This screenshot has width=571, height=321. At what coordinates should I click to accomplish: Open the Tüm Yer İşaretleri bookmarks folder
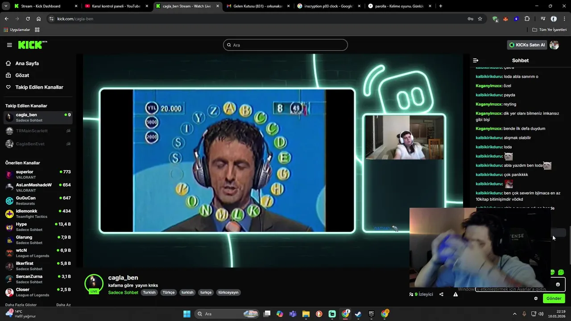(550, 30)
